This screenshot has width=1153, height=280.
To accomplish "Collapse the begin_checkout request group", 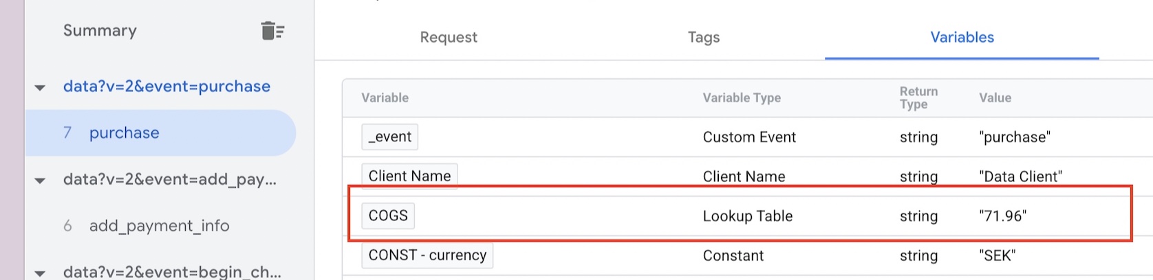I will pos(40,273).
